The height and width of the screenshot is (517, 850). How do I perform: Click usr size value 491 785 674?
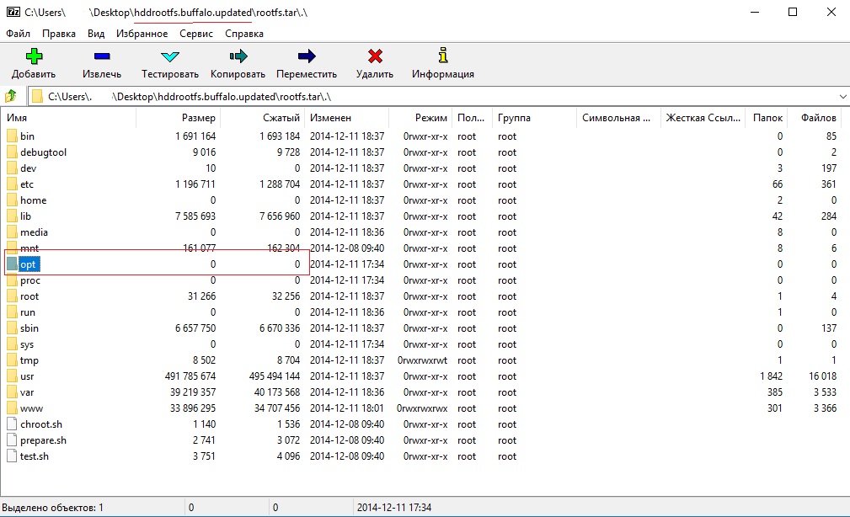tap(190, 376)
